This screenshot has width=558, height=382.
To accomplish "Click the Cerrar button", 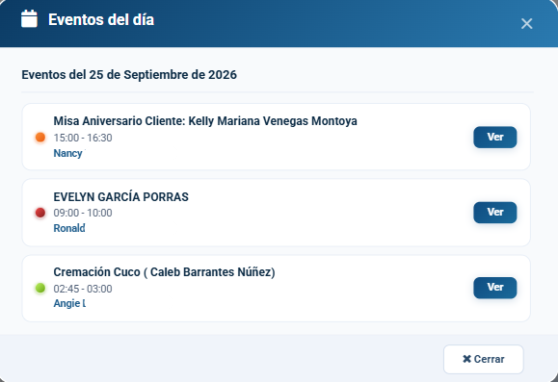I will point(483,359).
